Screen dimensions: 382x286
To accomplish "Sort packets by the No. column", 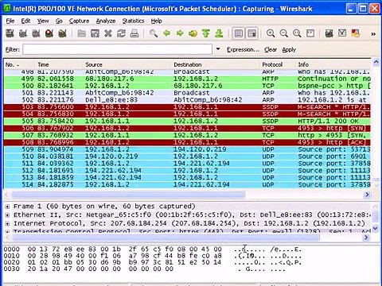I will click(19, 64).
